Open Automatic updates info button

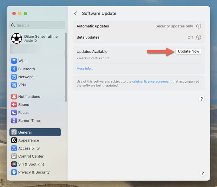click(x=199, y=26)
